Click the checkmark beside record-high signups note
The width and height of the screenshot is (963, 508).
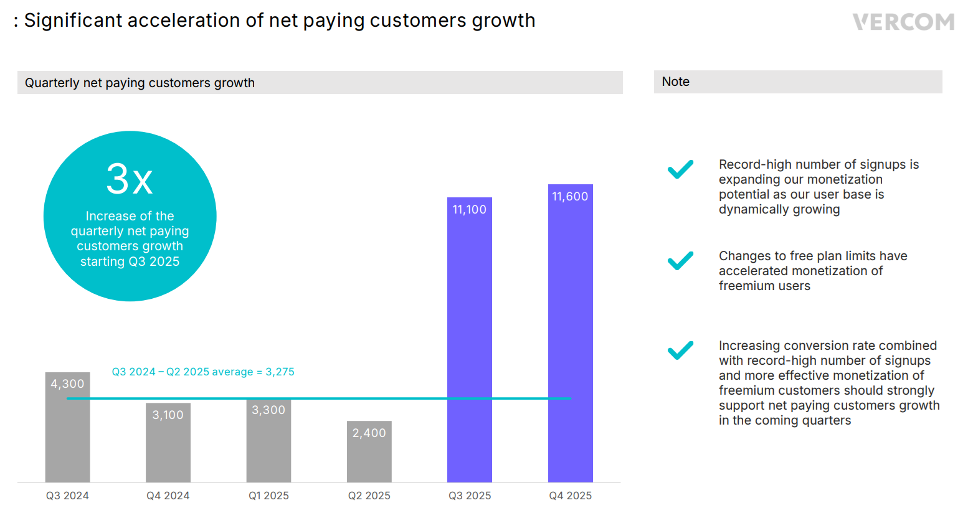680,169
